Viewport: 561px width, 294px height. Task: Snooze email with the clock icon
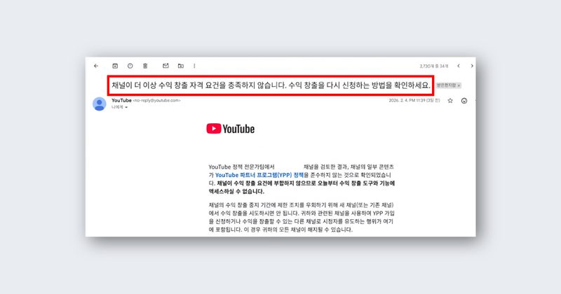[130, 66]
